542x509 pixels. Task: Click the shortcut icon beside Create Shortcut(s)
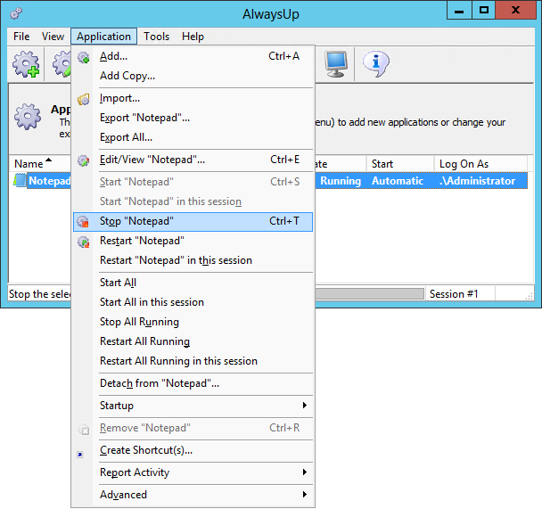click(80, 455)
